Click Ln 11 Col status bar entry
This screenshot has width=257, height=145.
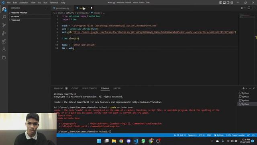coord(179,135)
